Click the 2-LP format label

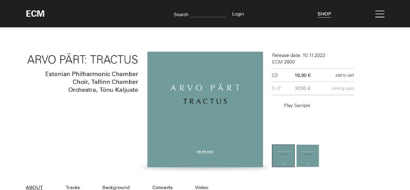(276, 89)
